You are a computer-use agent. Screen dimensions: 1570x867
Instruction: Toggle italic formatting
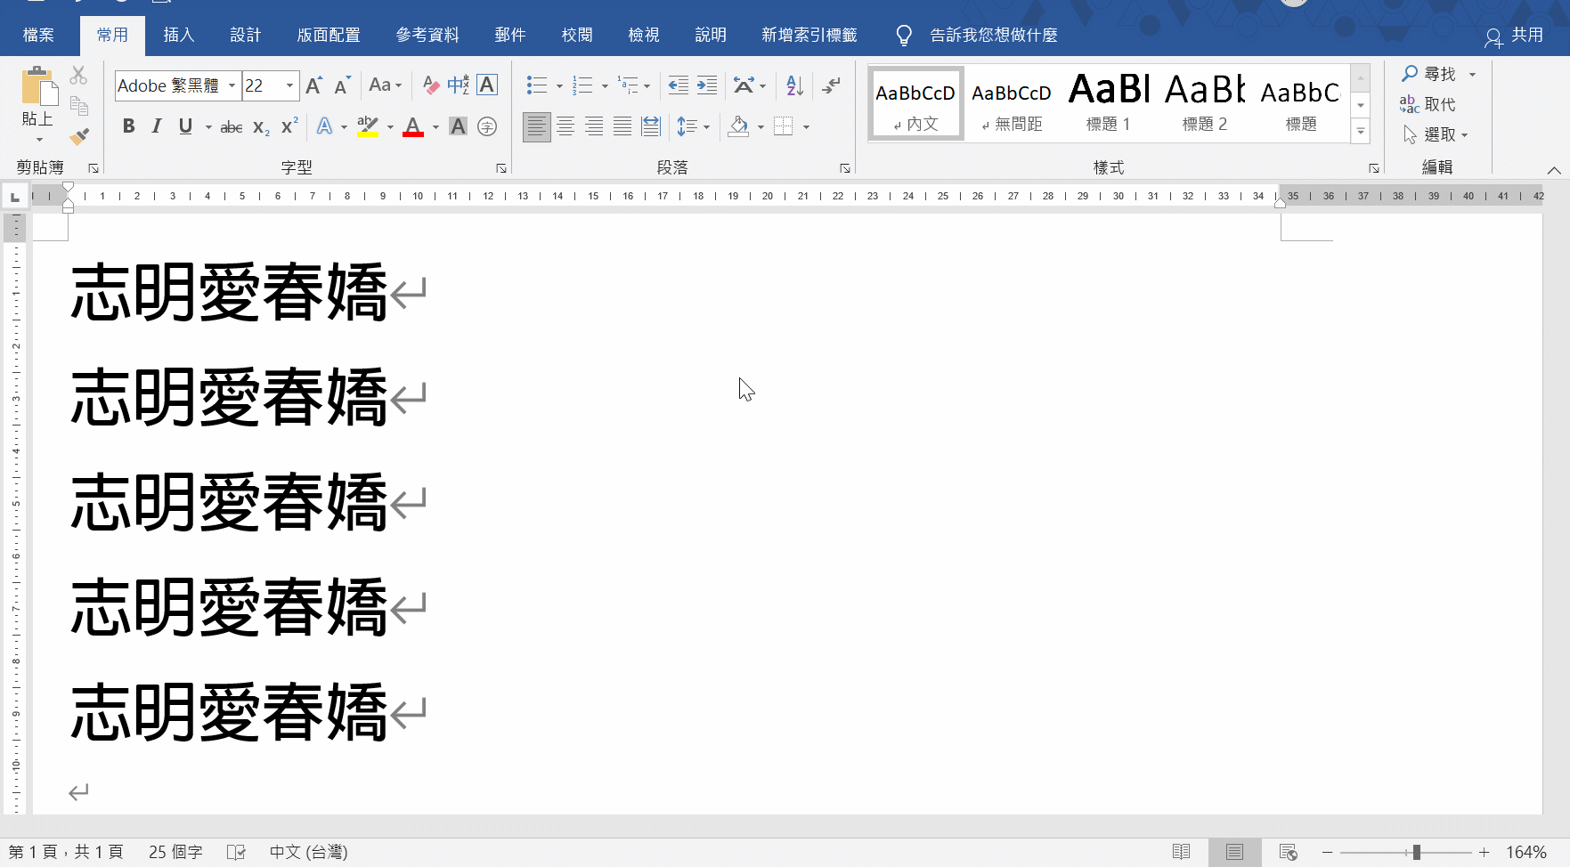point(157,126)
